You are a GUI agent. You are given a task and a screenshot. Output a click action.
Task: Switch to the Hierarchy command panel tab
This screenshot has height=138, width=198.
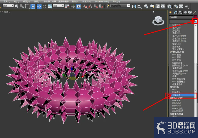[x=180, y=12]
